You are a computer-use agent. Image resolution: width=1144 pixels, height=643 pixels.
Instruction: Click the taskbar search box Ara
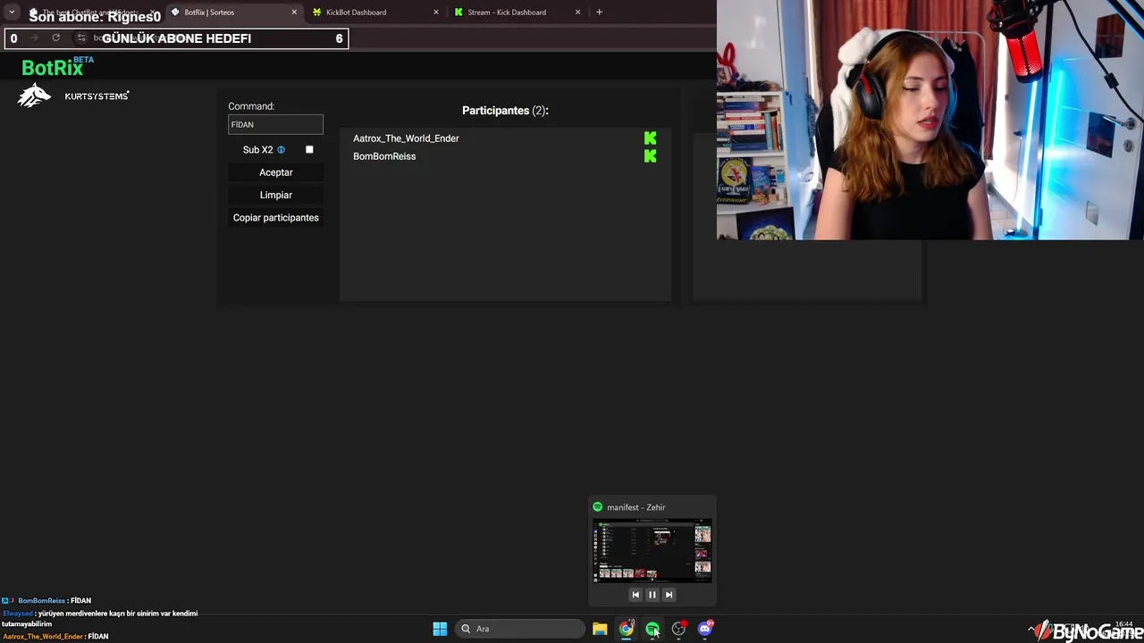click(520, 629)
